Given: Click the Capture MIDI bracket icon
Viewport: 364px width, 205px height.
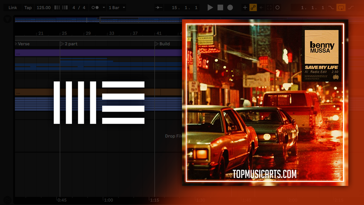Looking at the screenshot, I should coord(269,8).
